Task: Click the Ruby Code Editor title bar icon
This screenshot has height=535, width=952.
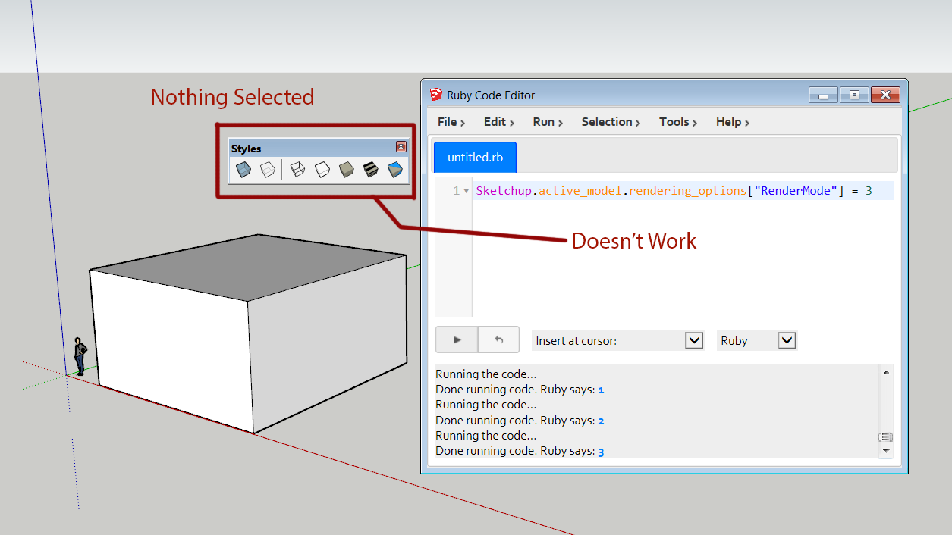Action: 436,94
